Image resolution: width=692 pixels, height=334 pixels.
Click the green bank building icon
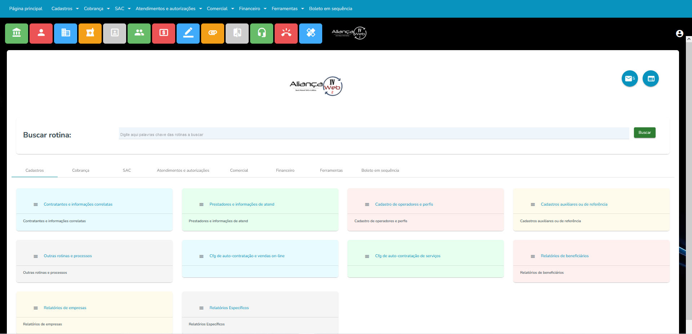tap(17, 33)
